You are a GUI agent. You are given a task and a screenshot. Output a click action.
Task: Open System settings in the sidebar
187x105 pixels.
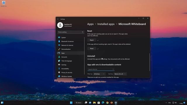(x=71, y=38)
